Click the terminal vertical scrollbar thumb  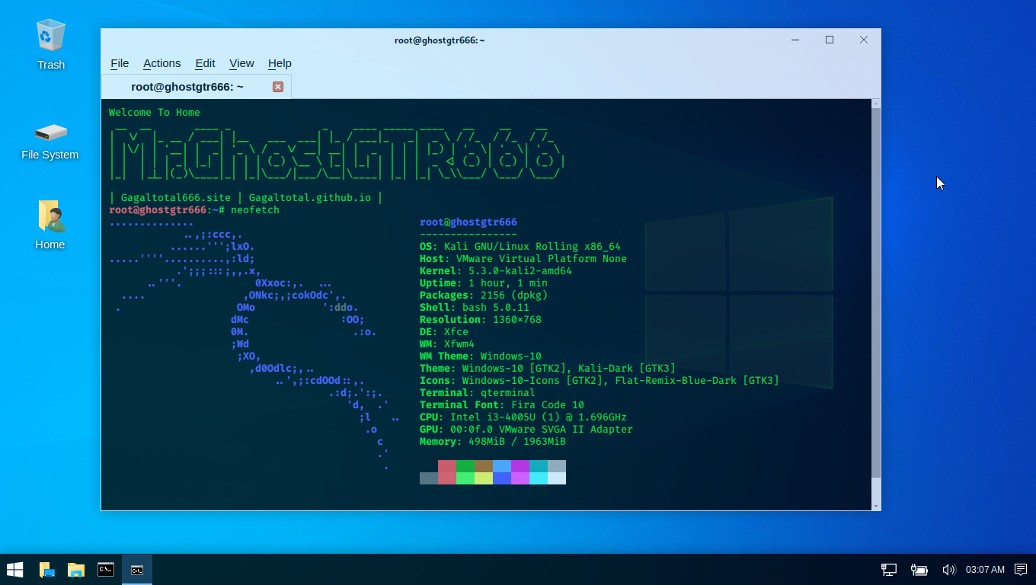(x=876, y=292)
